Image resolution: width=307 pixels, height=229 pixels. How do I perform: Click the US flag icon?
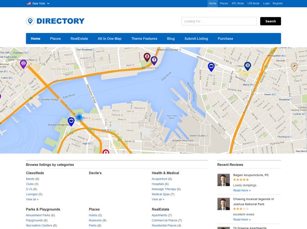click(x=29, y=3)
